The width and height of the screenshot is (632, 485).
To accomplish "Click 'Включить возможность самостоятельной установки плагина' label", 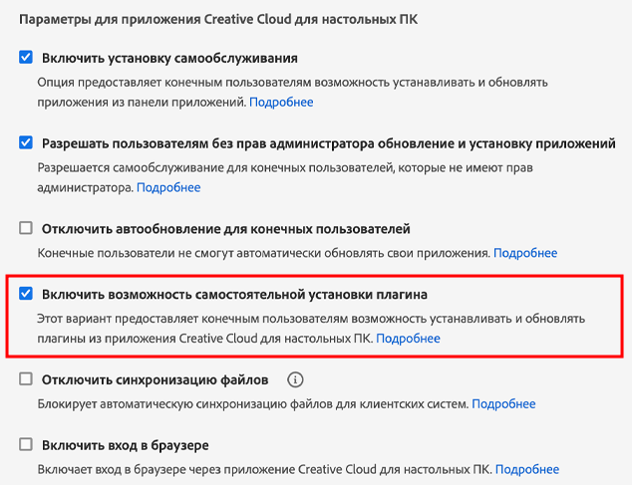I will coord(234,295).
